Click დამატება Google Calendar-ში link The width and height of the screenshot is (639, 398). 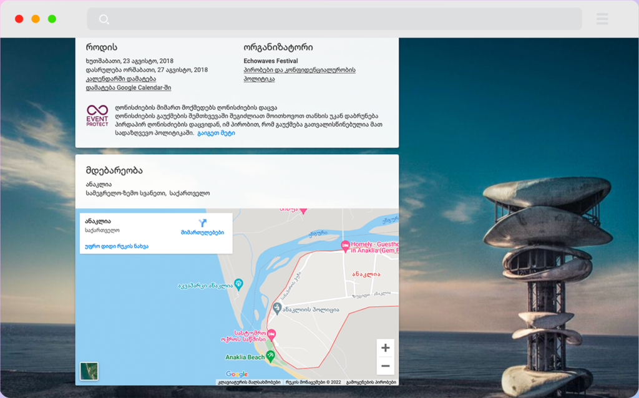click(x=129, y=87)
